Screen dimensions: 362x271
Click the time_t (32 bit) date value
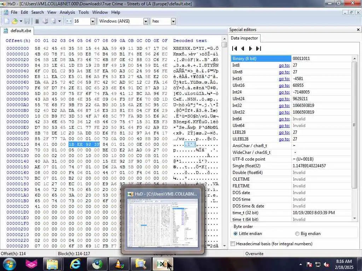coord(314,213)
